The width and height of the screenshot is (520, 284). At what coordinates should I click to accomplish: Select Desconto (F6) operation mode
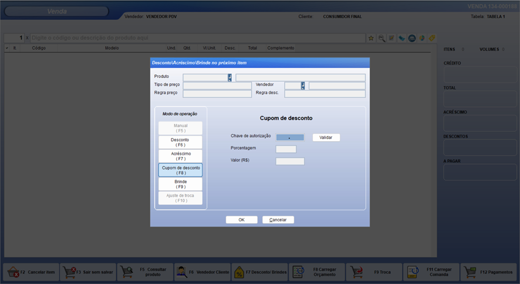(x=180, y=142)
